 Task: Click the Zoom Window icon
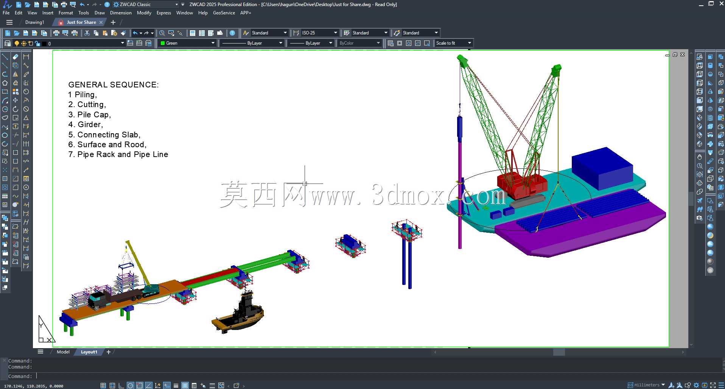[171, 33]
